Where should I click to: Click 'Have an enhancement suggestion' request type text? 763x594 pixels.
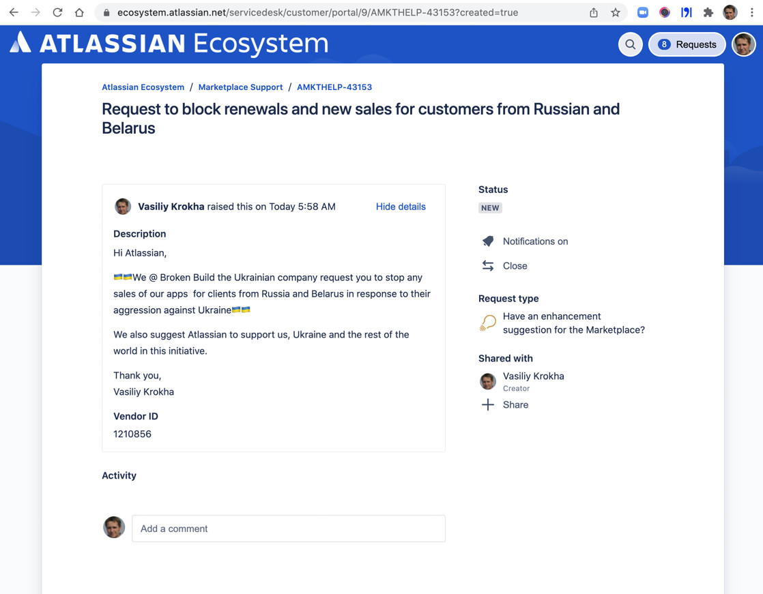tap(574, 323)
